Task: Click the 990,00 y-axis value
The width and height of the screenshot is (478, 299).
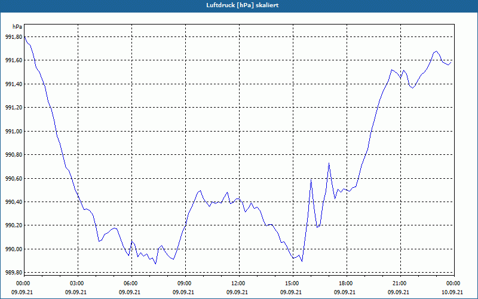Action: [x=14, y=249]
